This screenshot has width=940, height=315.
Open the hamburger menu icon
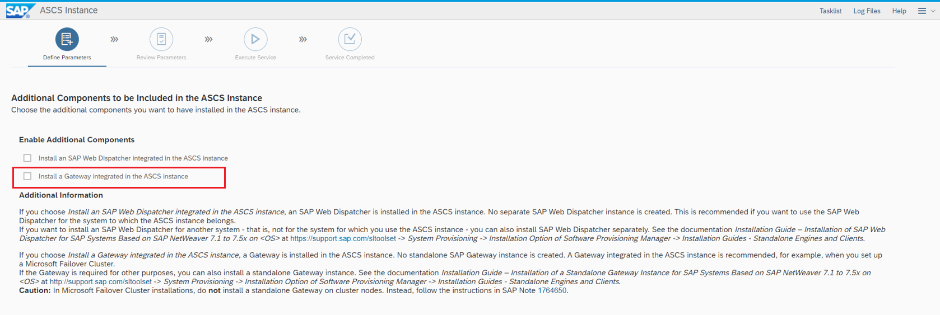click(x=922, y=11)
